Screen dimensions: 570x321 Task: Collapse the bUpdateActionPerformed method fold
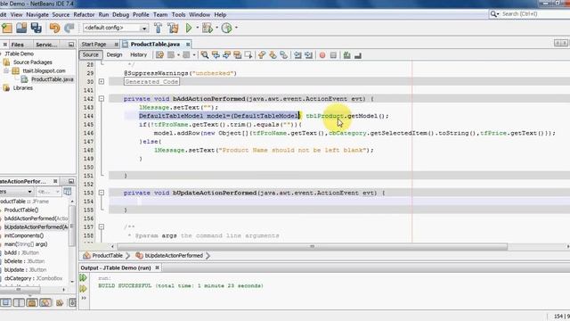point(102,193)
